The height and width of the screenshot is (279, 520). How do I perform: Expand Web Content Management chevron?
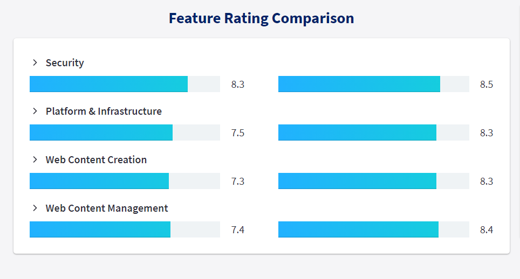[x=35, y=208]
